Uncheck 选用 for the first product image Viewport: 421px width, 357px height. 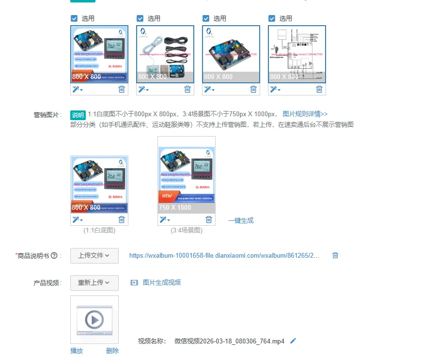coord(74,18)
